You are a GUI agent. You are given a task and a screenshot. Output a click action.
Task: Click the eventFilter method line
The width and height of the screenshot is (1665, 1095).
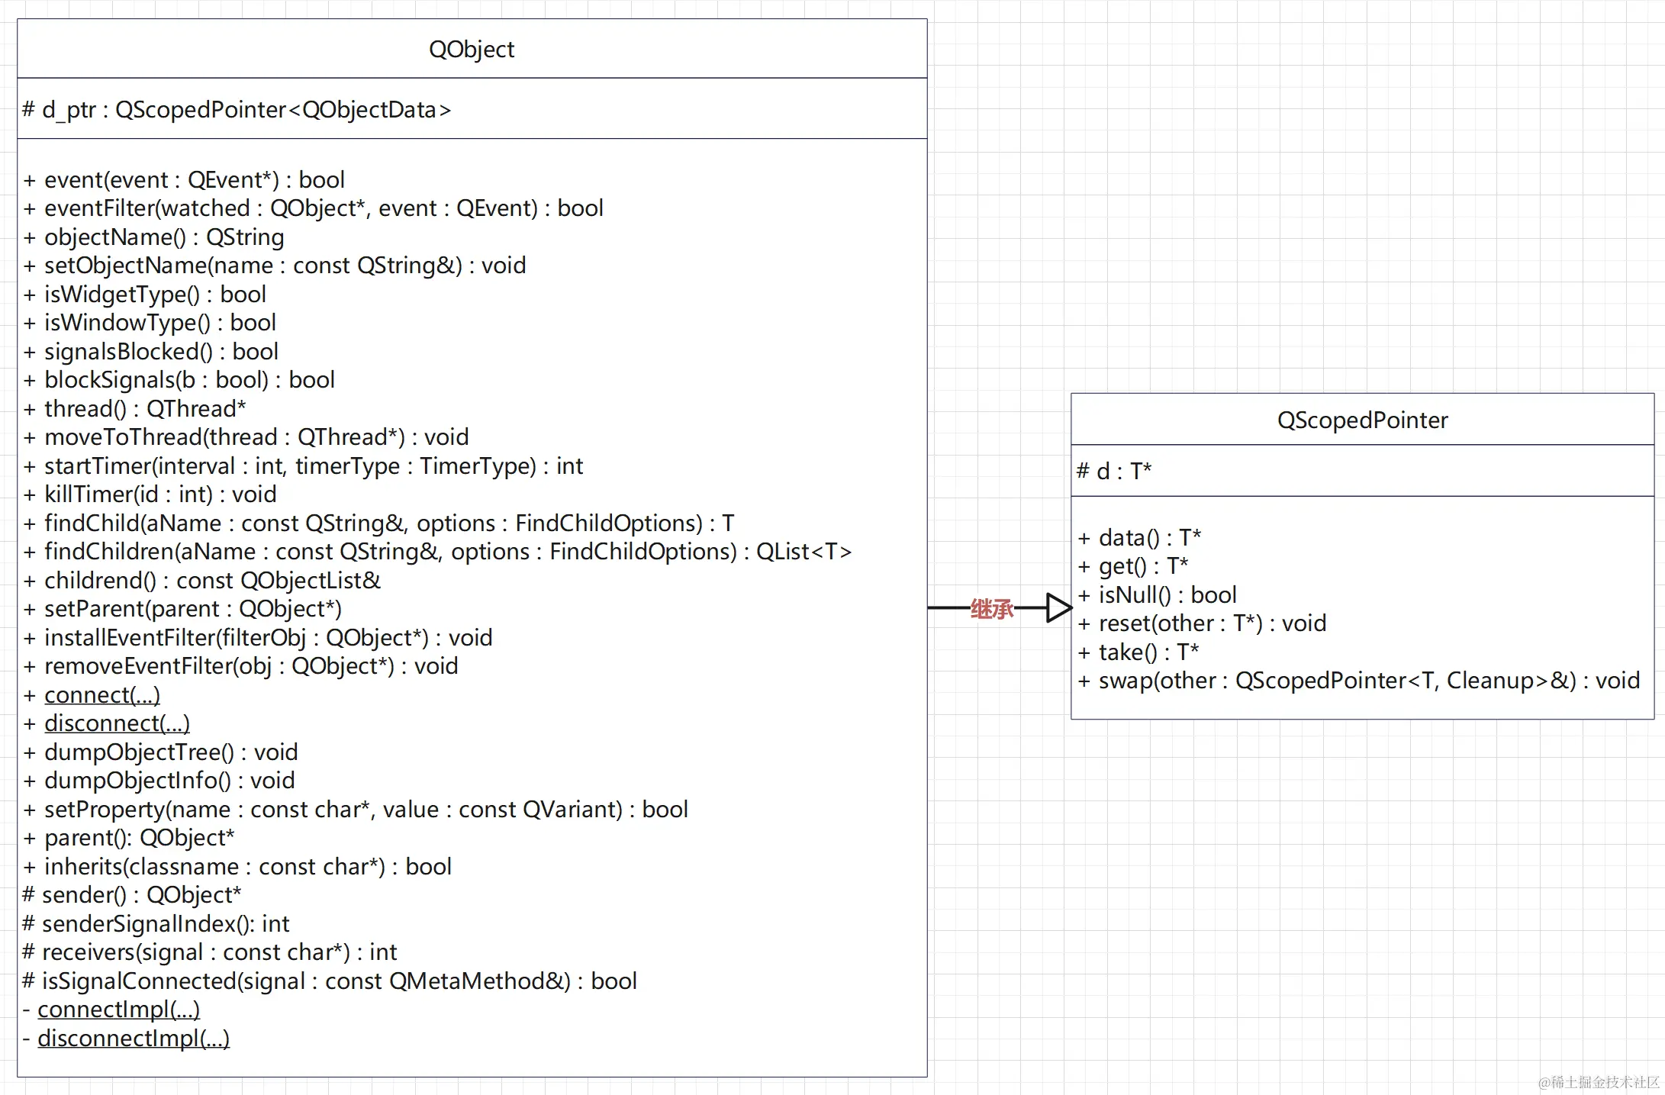click(x=313, y=208)
